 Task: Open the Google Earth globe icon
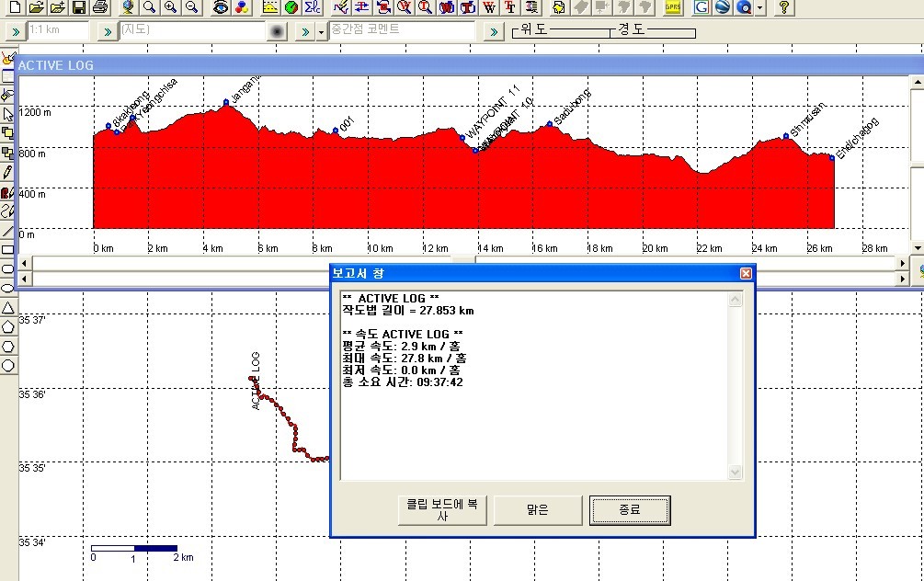pyautogui.click(x=723, y=7)
